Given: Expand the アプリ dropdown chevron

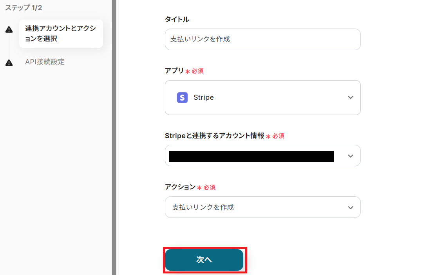Looking at the screenshot, I should point(351,97).
